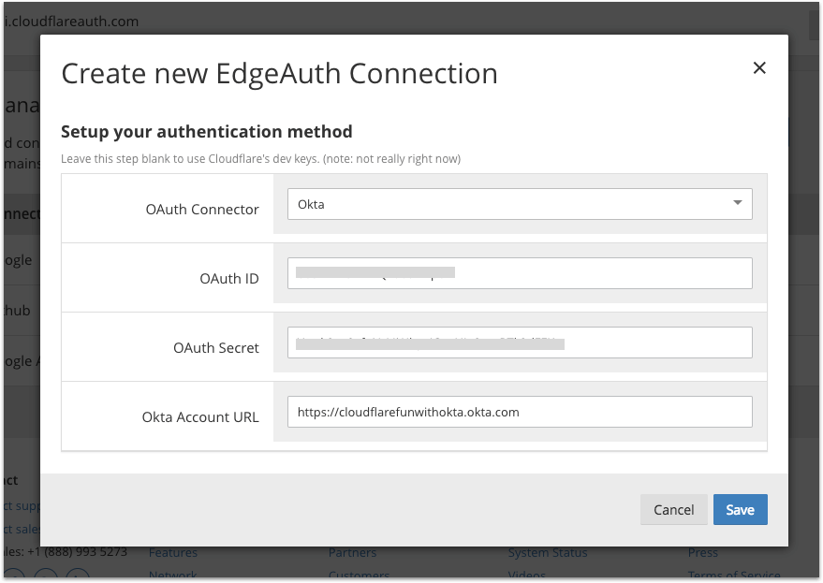Open the Features footer link

click(x=173, y=553)
